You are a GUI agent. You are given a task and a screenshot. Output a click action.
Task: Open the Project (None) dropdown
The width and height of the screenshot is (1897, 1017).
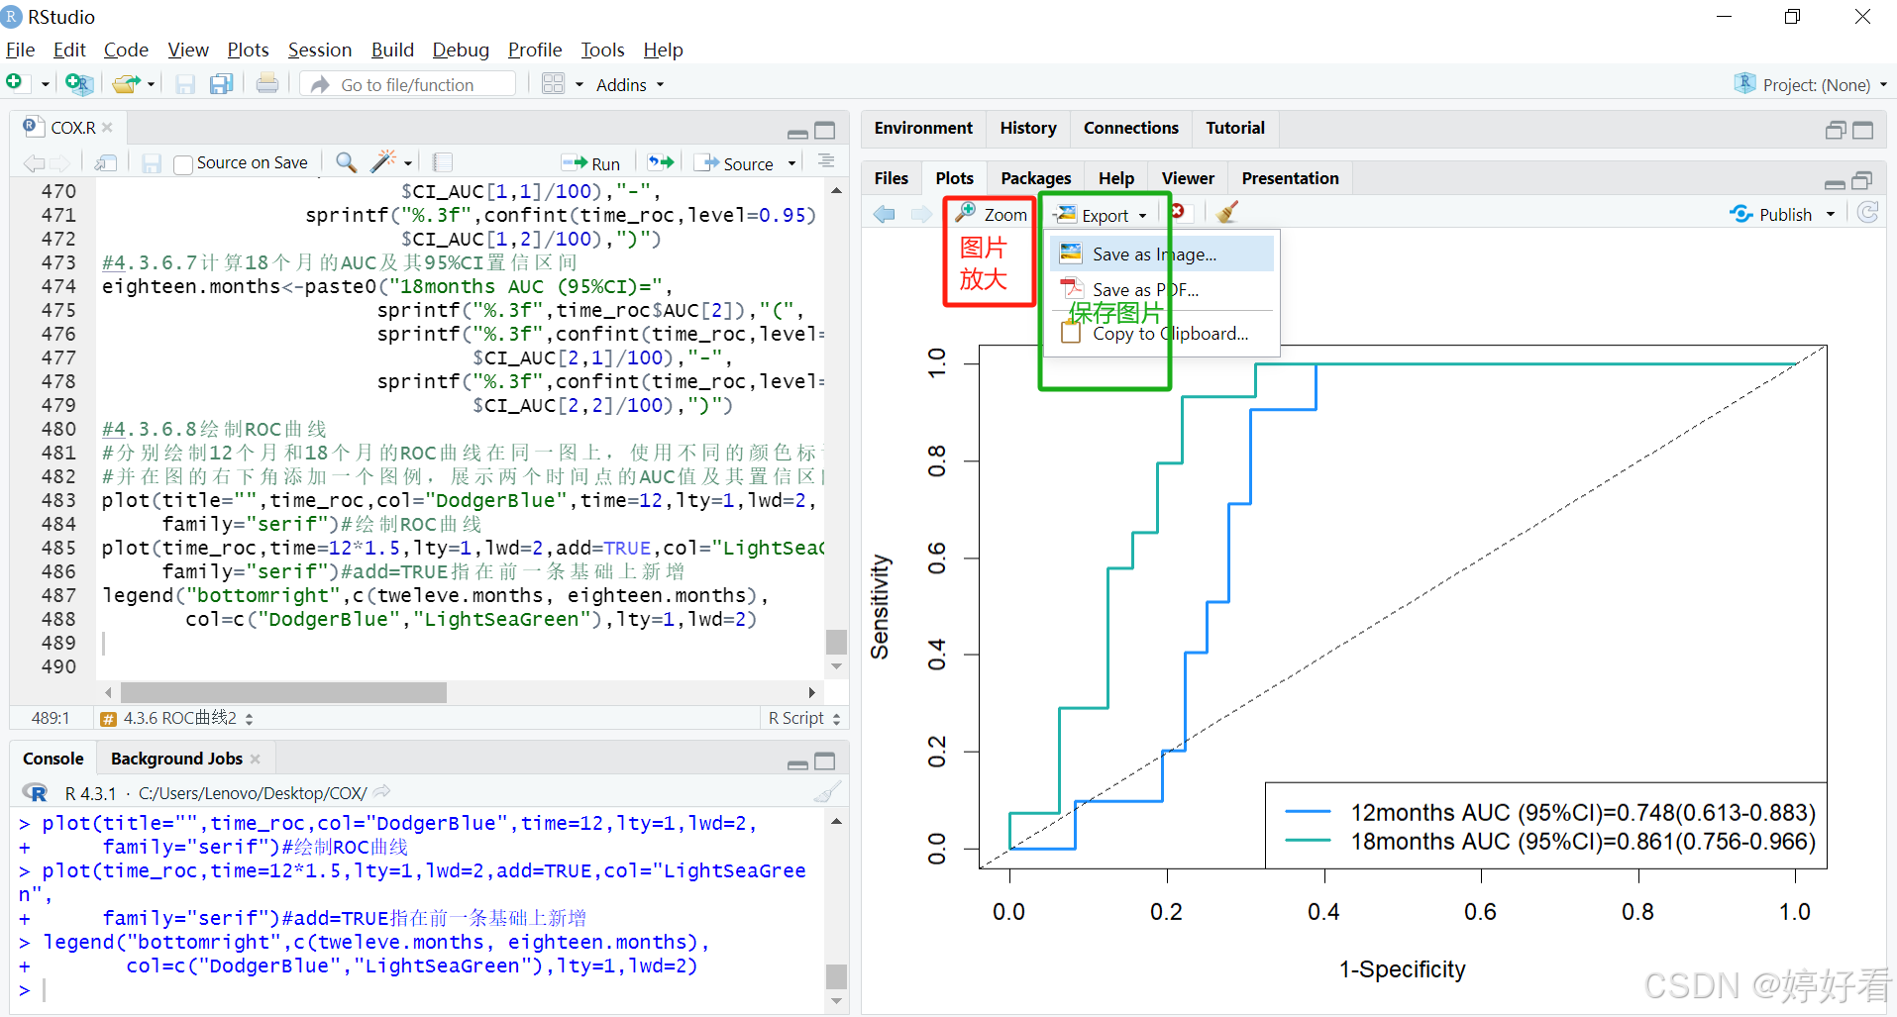[1811, 84]
